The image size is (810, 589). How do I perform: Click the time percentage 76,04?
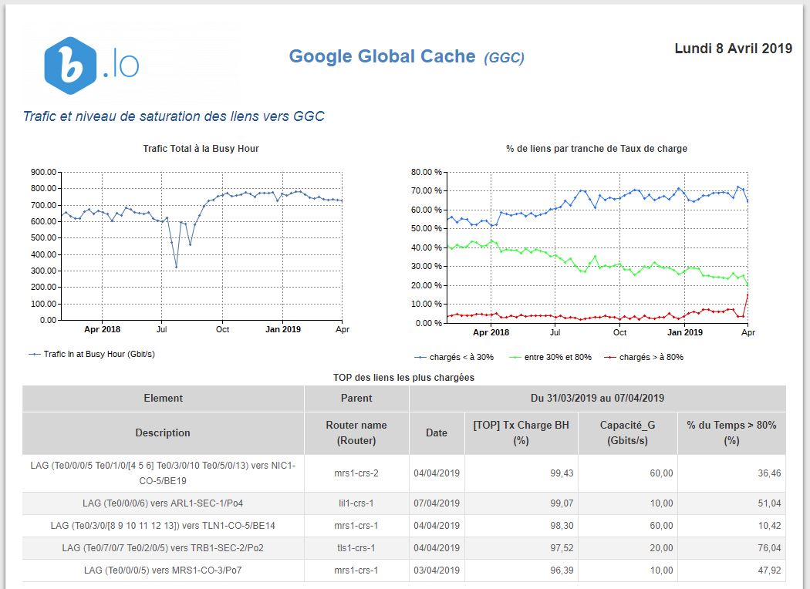(769, 547)
